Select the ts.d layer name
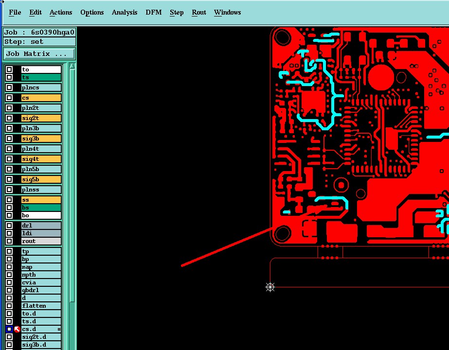Viewport: 449px width, 350px height. pos(41,321)
